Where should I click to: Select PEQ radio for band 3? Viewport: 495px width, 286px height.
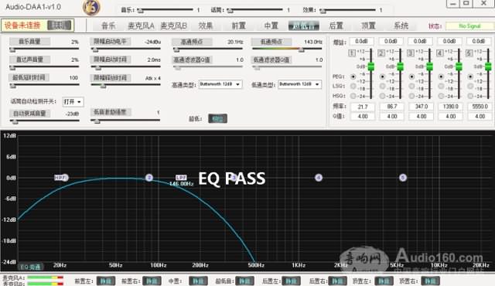point(411,77)
